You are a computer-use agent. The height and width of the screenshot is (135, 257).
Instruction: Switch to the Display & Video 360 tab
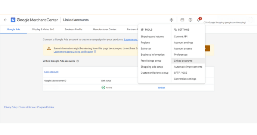(43, 30)
